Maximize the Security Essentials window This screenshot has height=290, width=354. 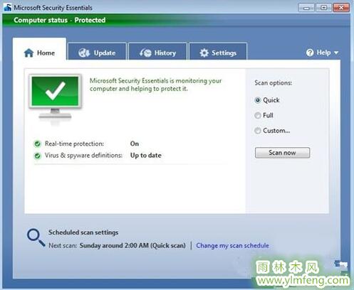tap(323, 8)
